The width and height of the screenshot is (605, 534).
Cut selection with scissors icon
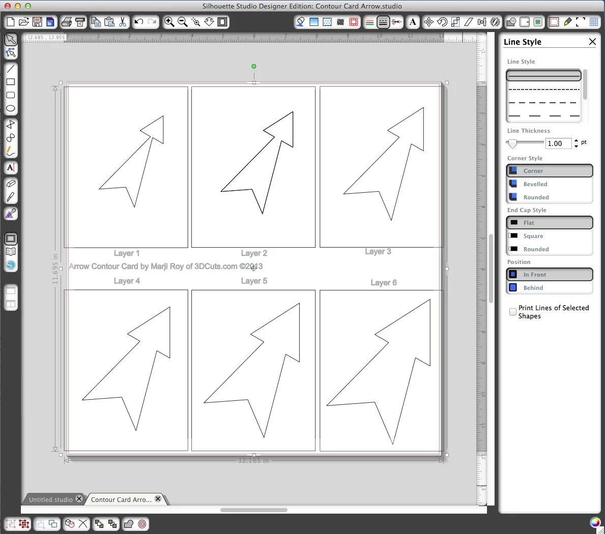click(123, 22)
